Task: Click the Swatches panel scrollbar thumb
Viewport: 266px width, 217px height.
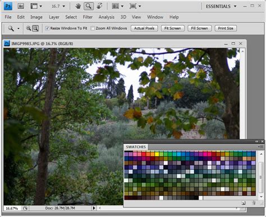Action: click(261, 177)
